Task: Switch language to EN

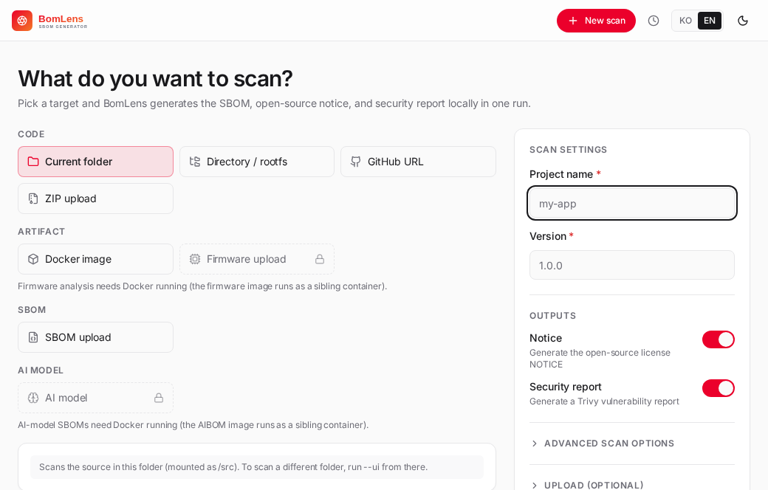Action: point(709,21)
